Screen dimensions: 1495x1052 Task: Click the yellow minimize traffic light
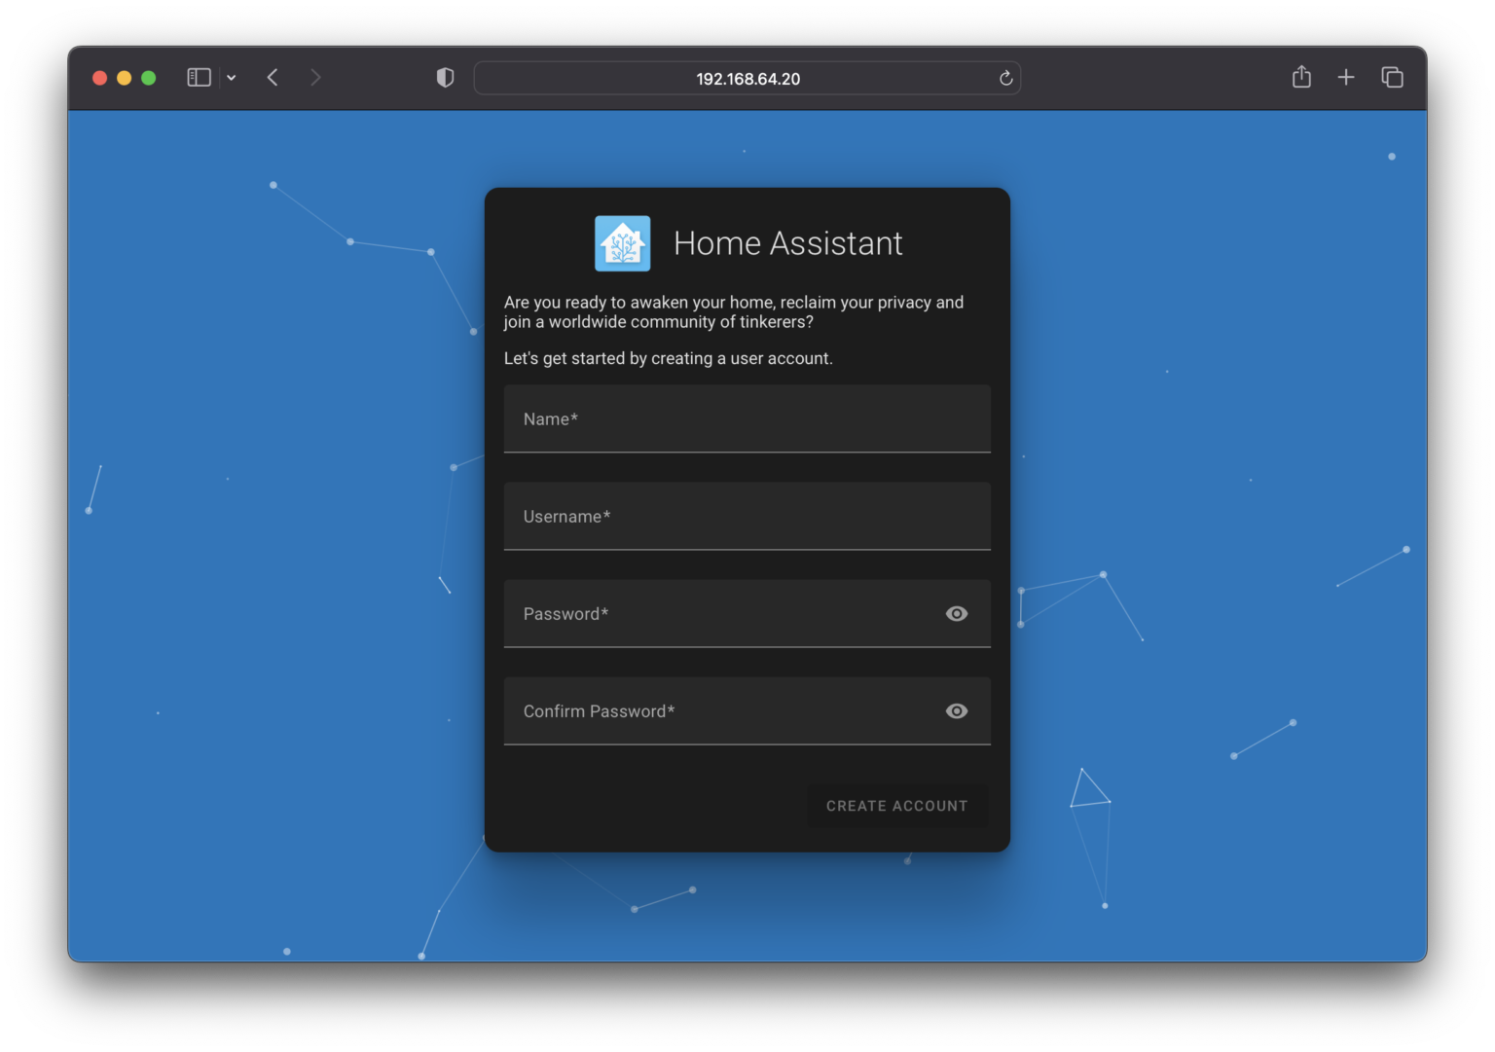click(124, 77)
